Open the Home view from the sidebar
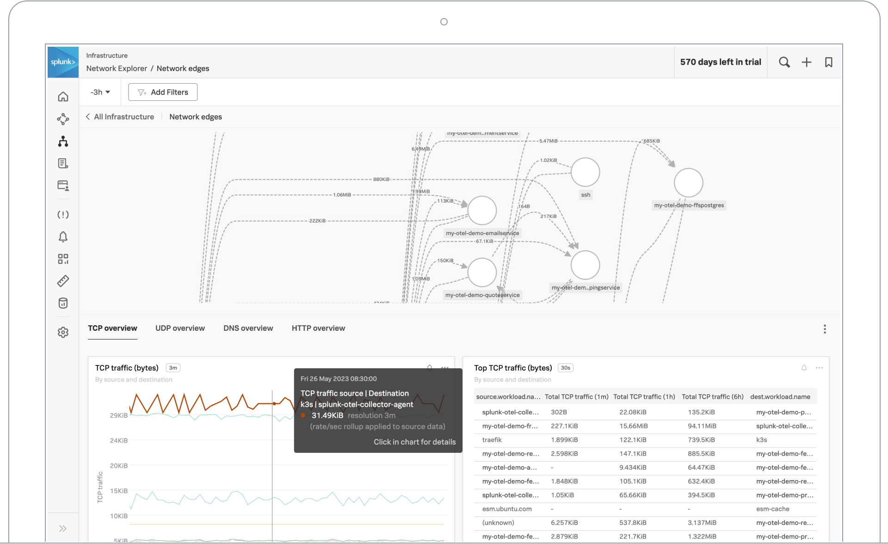 coord(63,97)
